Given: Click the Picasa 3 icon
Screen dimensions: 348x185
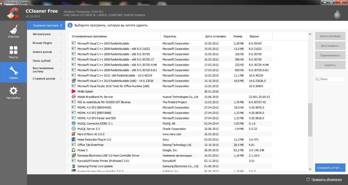Looking at the screenshot, I should [73, 150].
